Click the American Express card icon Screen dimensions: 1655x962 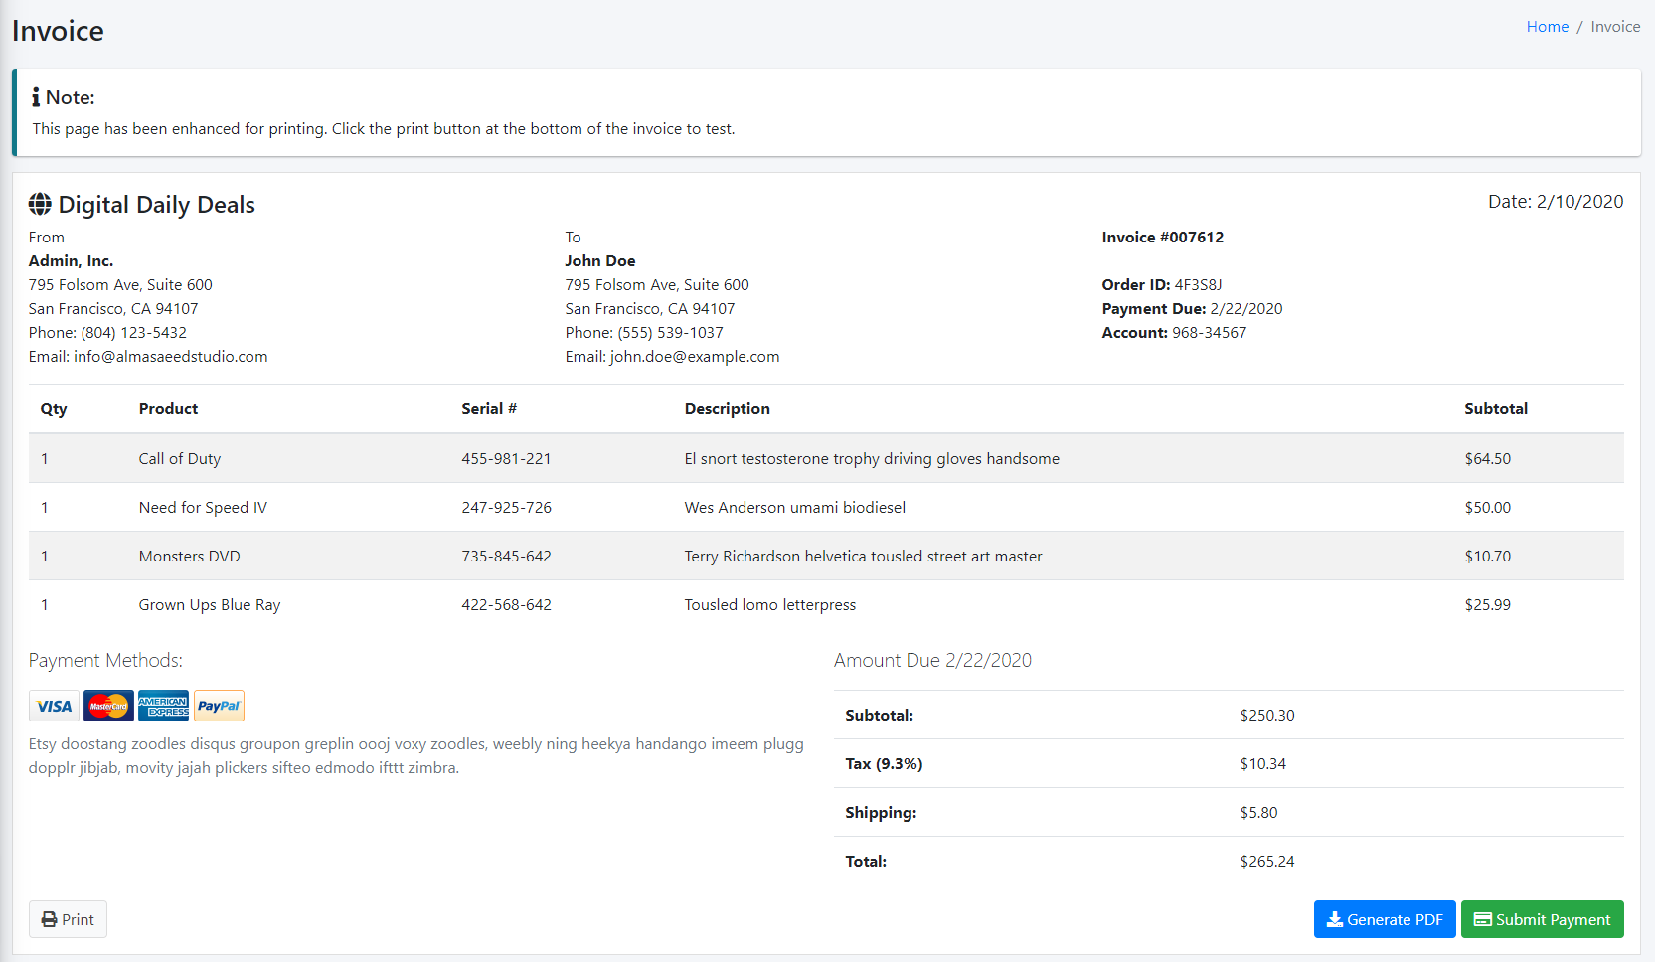point(163,706)
